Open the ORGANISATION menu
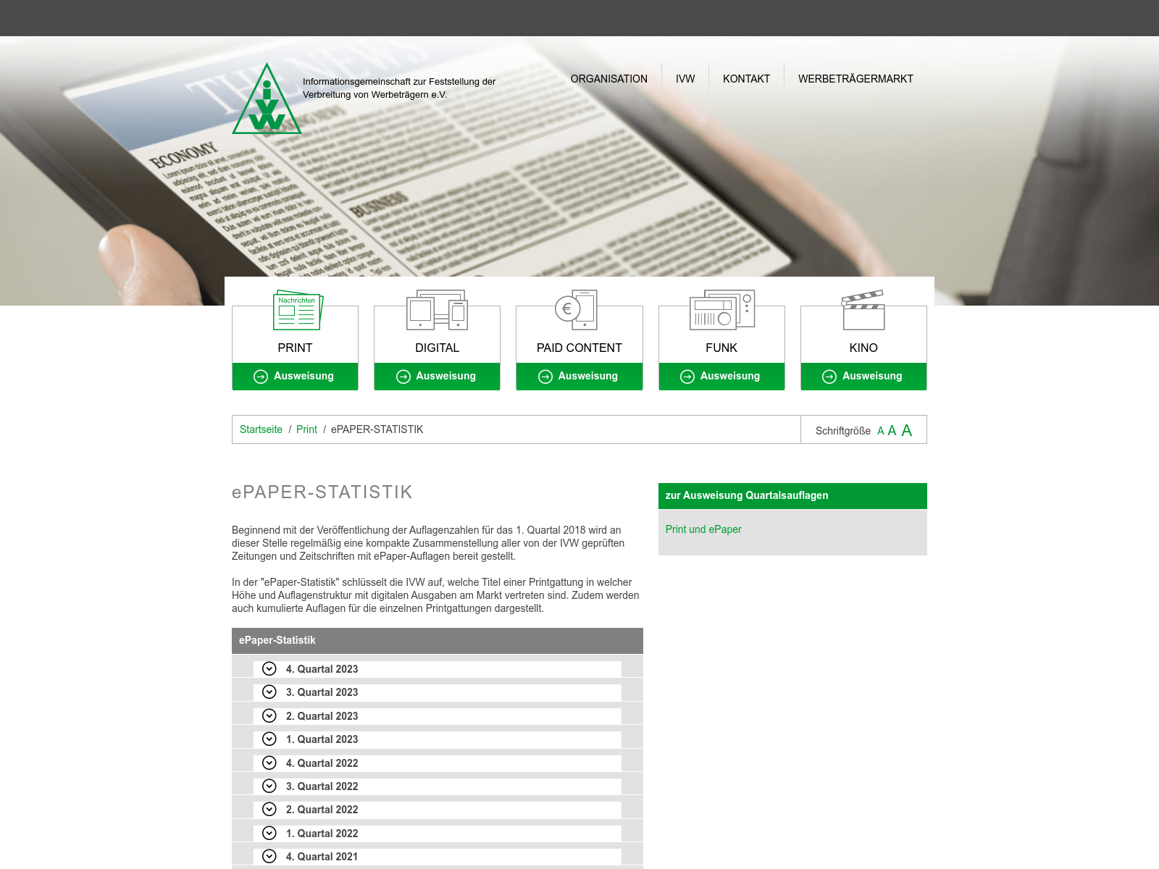This screenshot has height=869, width=1159. coord(608,79)
